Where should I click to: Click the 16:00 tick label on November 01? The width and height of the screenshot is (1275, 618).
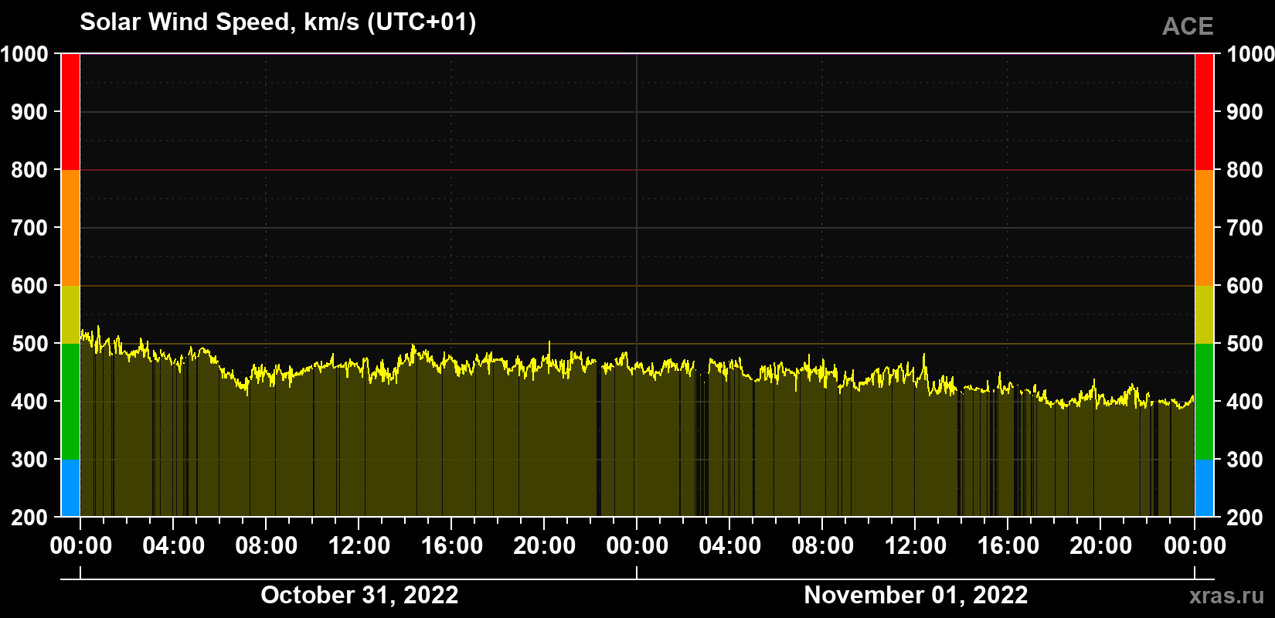1008,545
